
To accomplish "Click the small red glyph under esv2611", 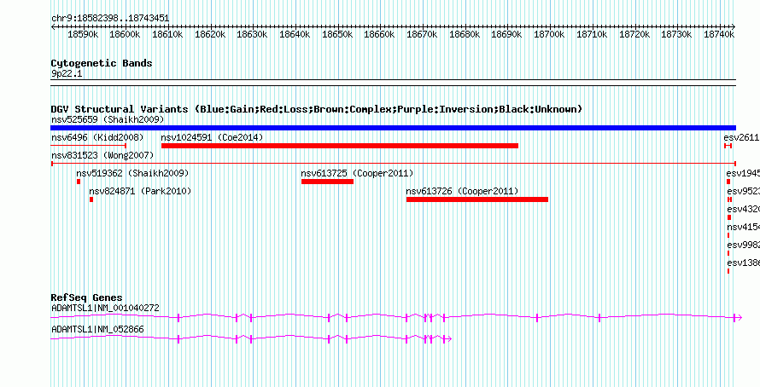I will [728, 146].
